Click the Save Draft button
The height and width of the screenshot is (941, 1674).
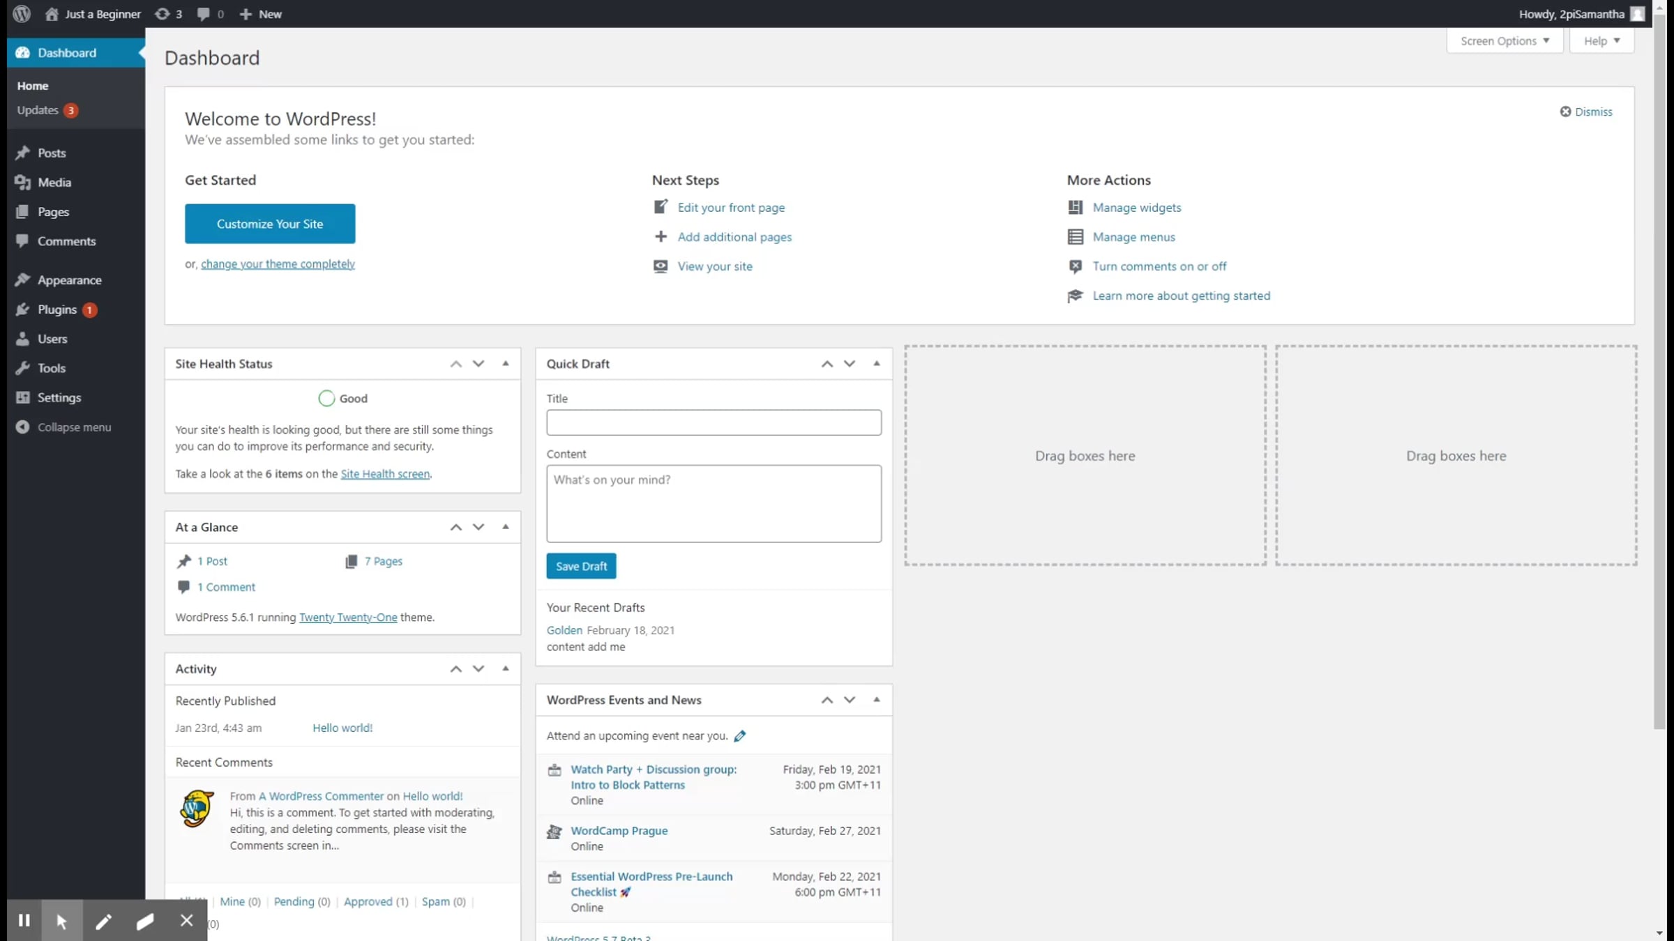[x=581, y=566]
